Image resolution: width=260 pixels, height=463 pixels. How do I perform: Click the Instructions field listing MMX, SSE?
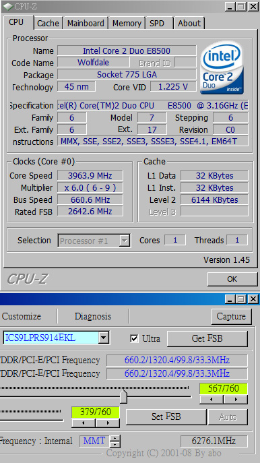tap(153, 142)
